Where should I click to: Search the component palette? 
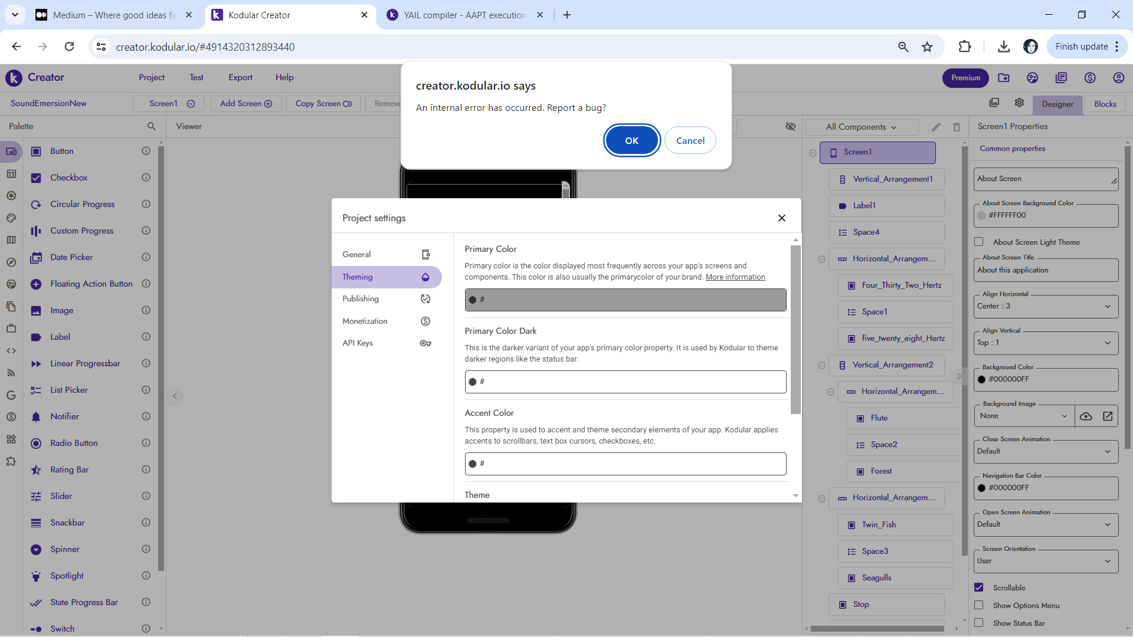tap(151, 126)
